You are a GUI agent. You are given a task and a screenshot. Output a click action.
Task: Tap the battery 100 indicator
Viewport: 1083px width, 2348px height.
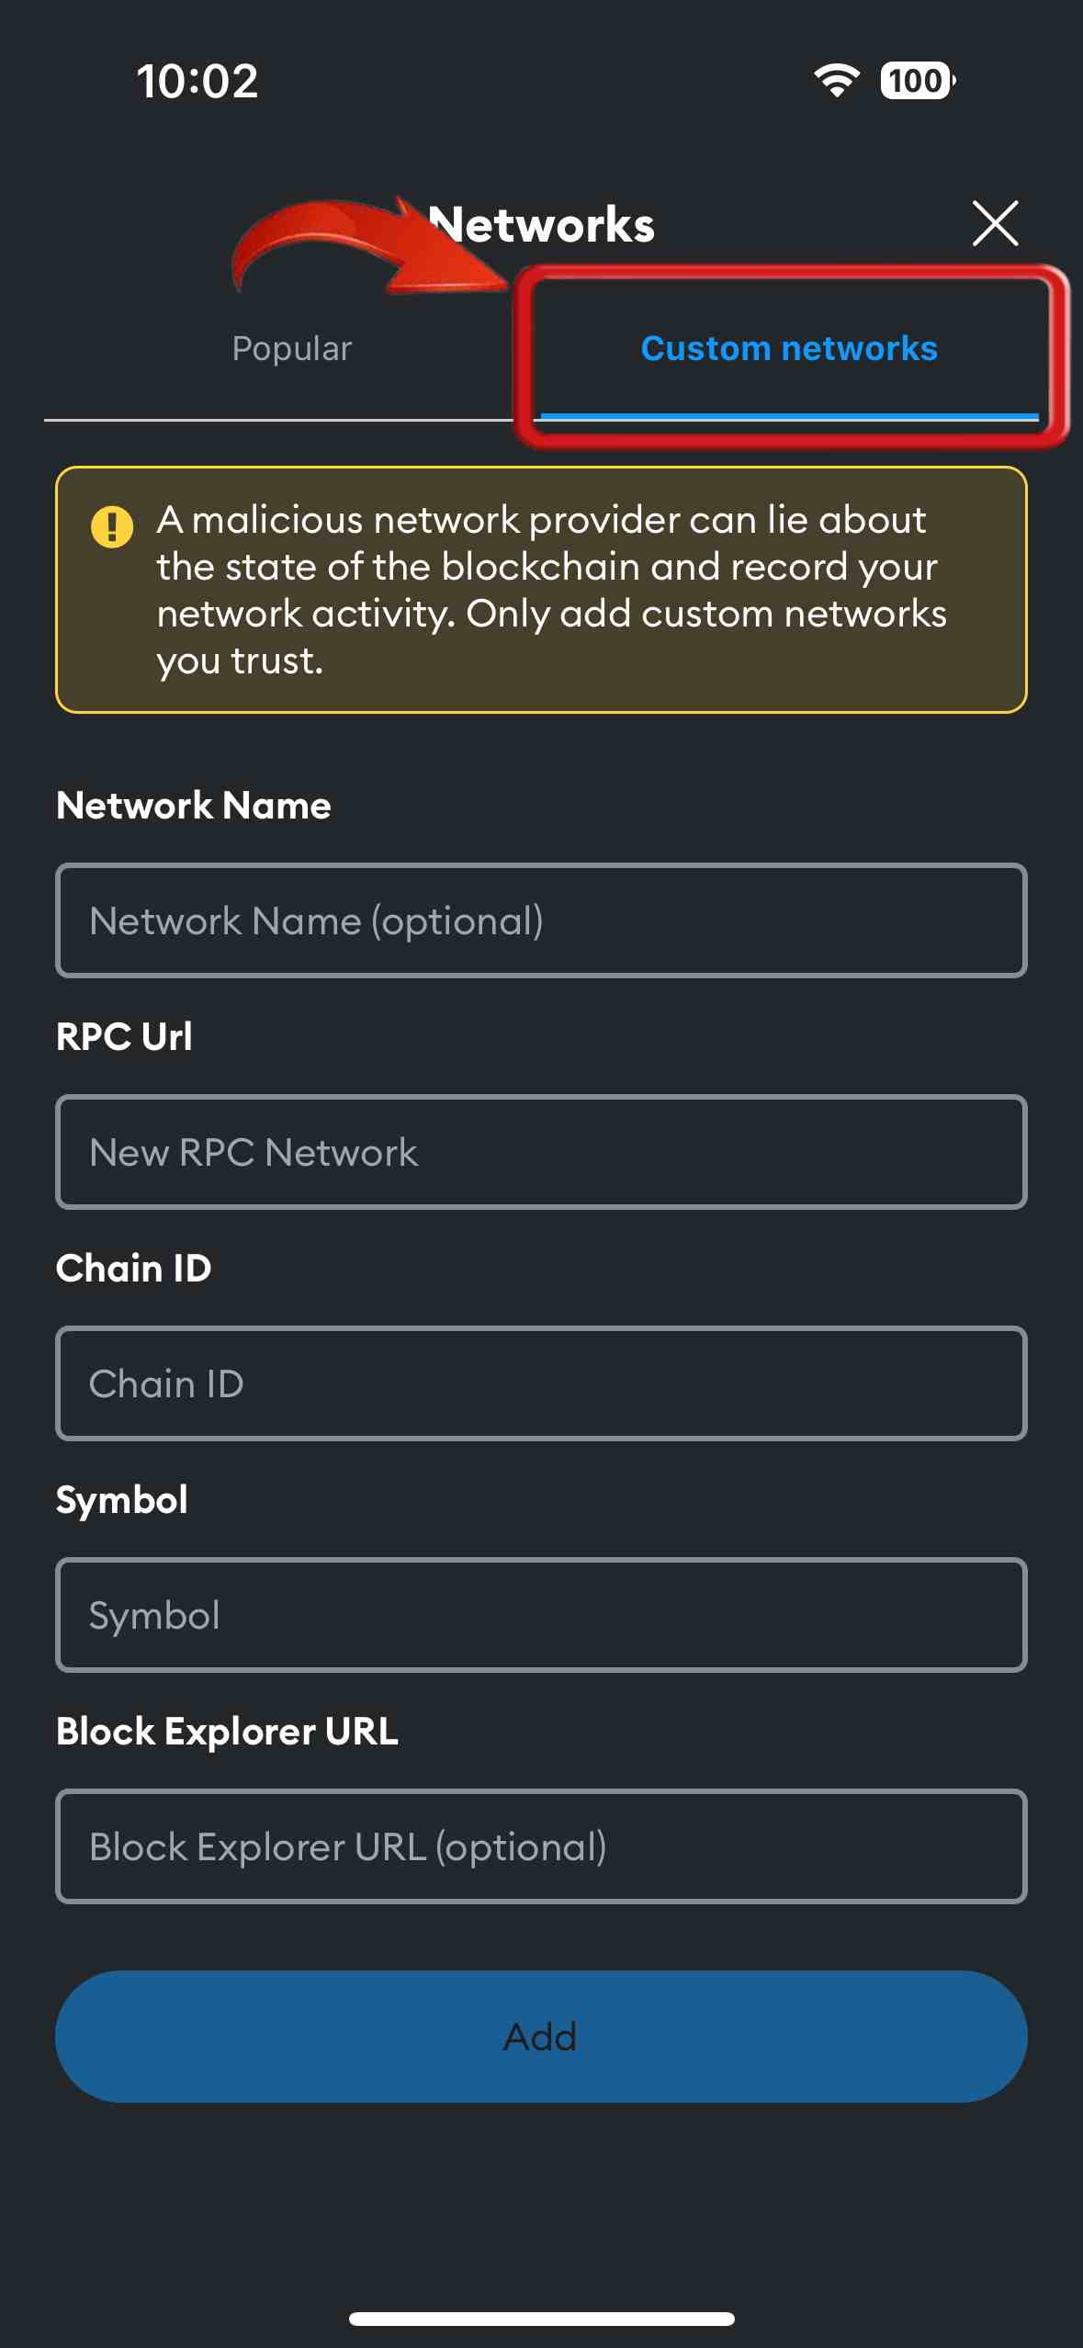pos(918,81)
